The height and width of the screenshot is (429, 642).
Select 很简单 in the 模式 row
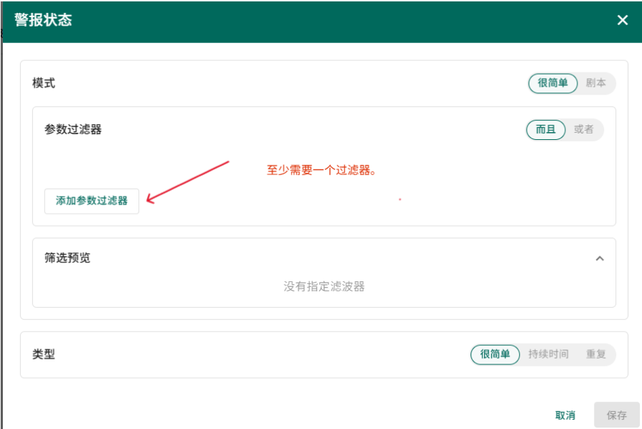coord(552,83)
